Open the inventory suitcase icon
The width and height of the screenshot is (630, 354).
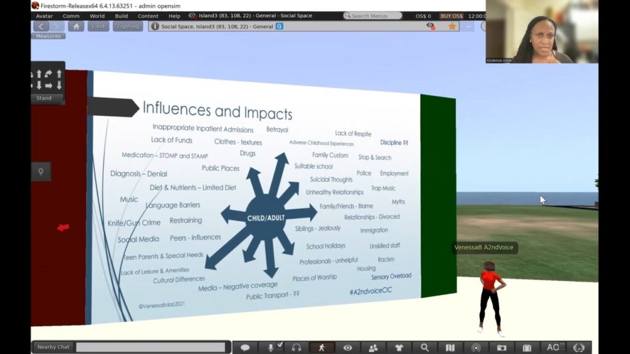527,348
